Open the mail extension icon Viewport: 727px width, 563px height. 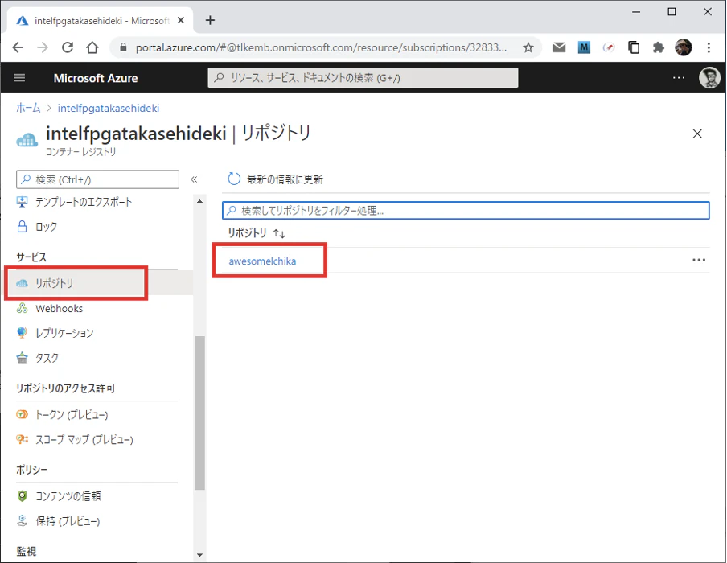559,47
